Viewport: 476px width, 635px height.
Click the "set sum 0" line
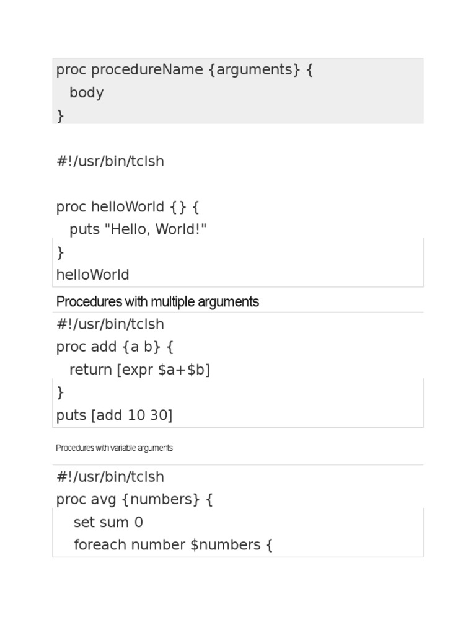tap(108, 522)
